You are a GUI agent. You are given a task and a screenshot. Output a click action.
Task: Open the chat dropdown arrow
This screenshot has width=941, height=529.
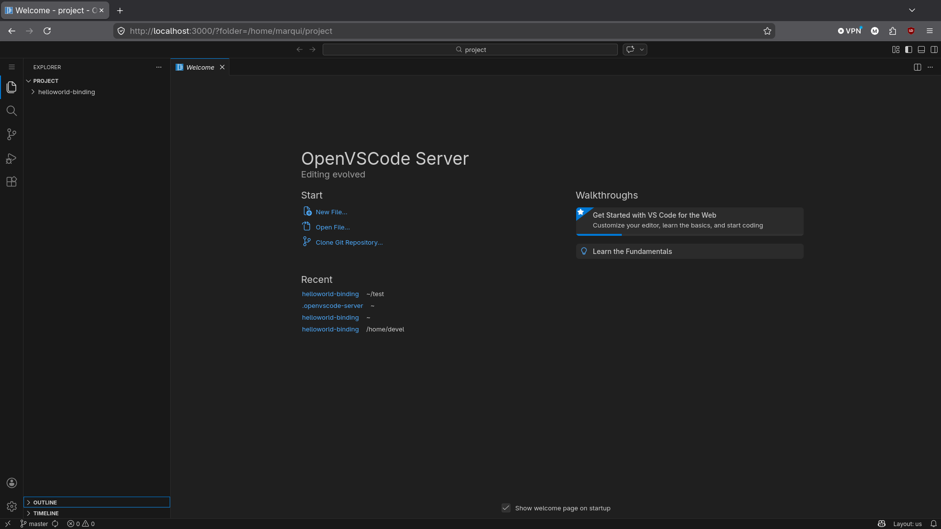point(642,50)
